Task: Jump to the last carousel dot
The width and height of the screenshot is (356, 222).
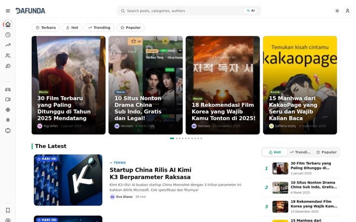Action: (201, 138)
